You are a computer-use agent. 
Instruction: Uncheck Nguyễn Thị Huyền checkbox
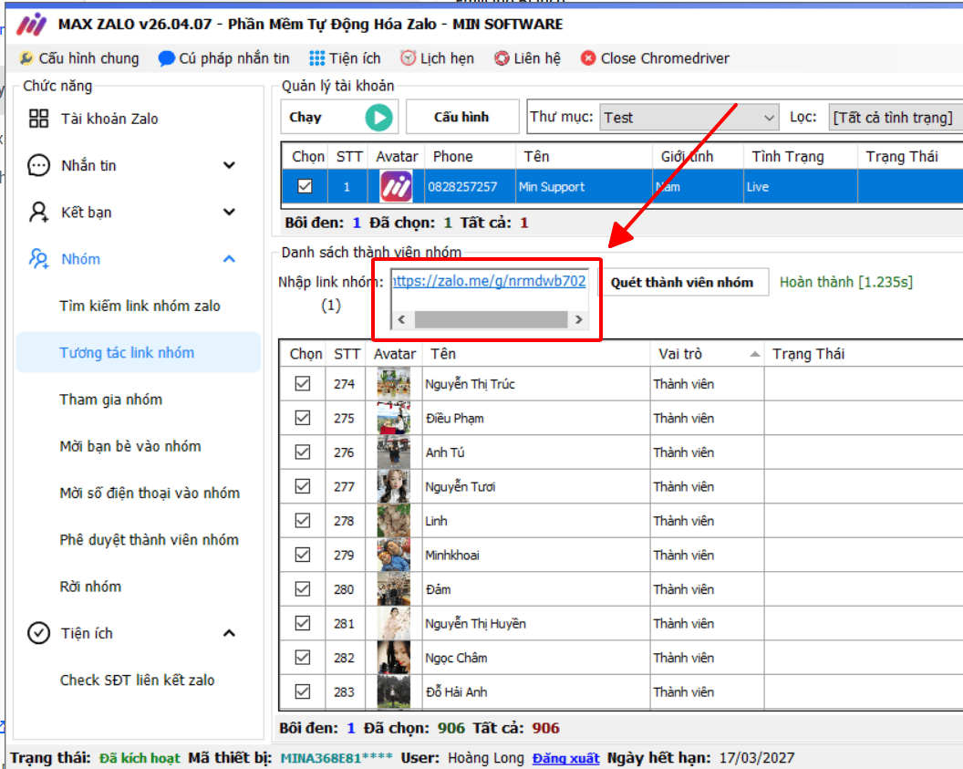click(302, 623)
